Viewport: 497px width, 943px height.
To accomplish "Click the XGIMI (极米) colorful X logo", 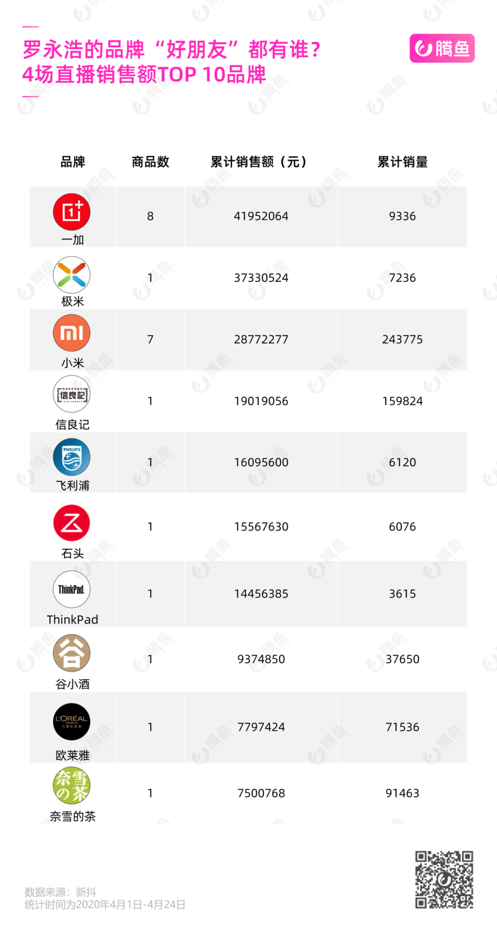I will pos(72,275).
